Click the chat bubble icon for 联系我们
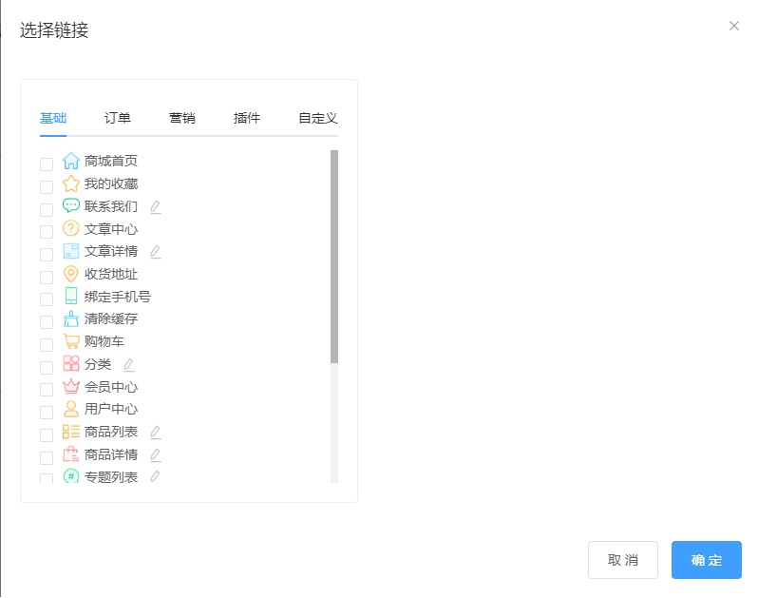 [x=71, y=205]
